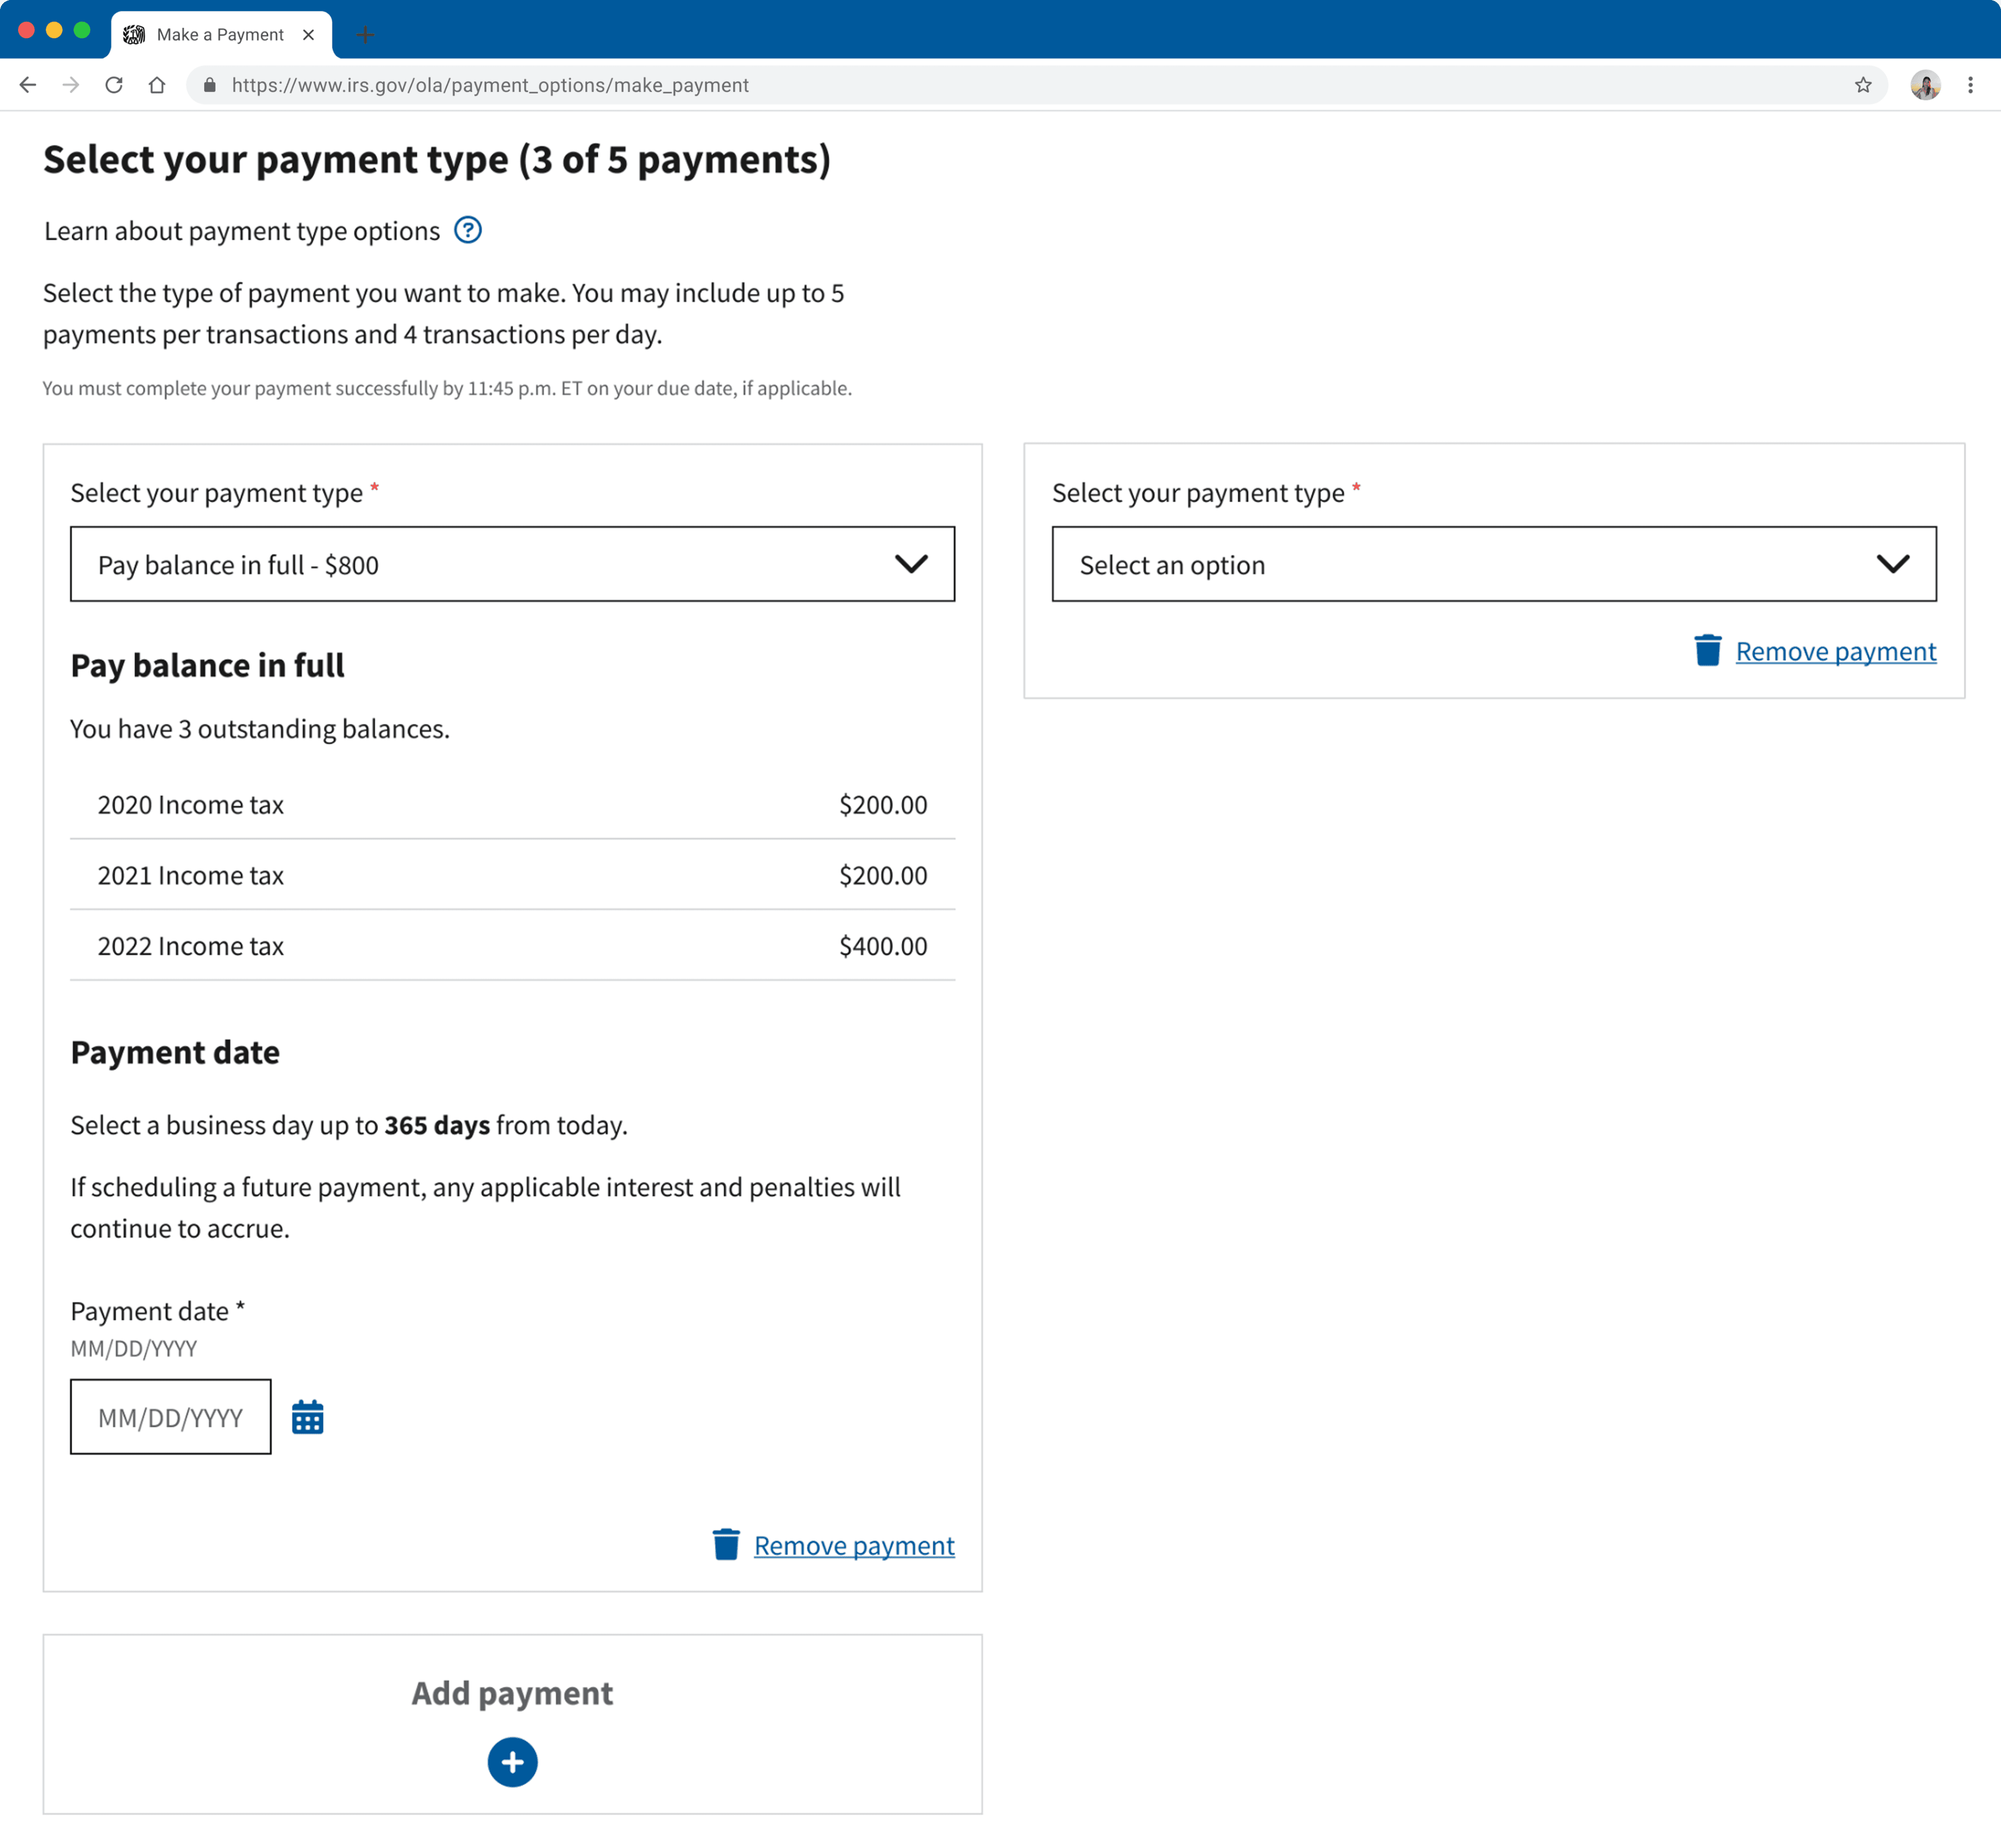Go to browser home page icon

157,85
